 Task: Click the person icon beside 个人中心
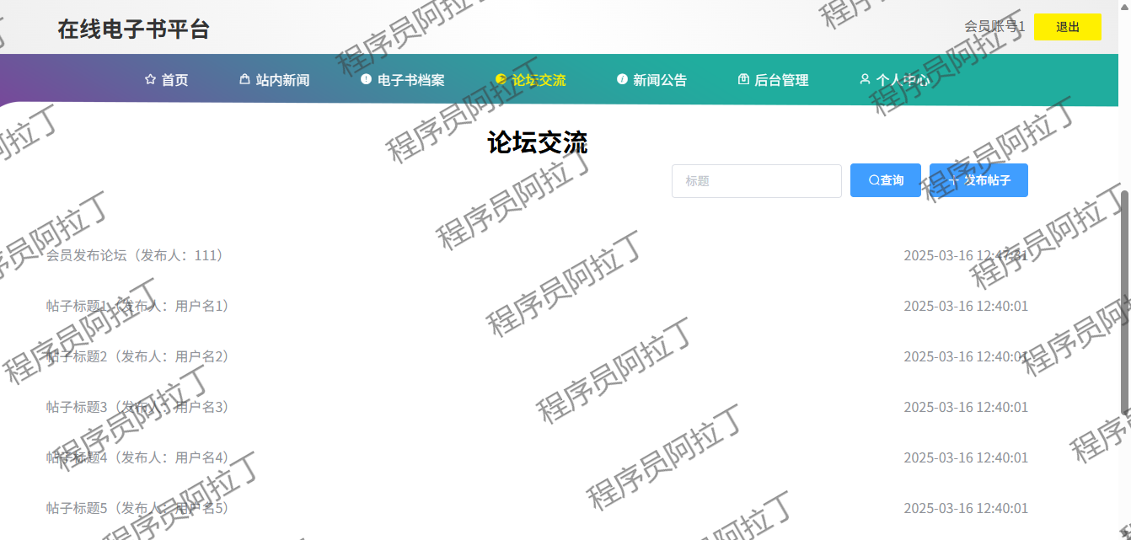(865, 79)
